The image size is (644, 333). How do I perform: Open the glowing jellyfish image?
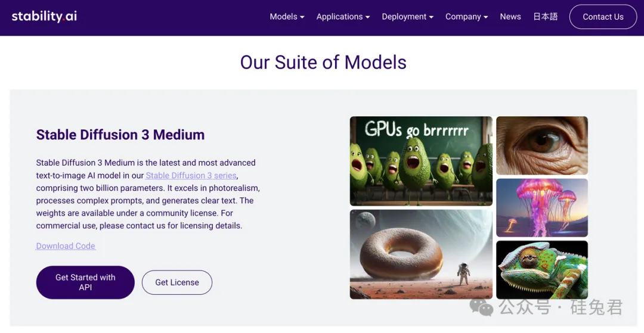click(541, 208)
